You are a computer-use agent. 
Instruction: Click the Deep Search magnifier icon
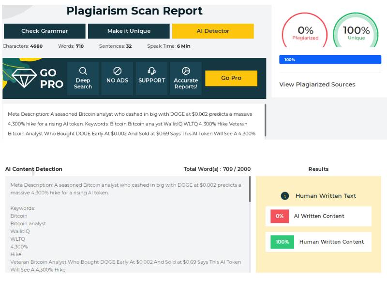pos(83,71)
